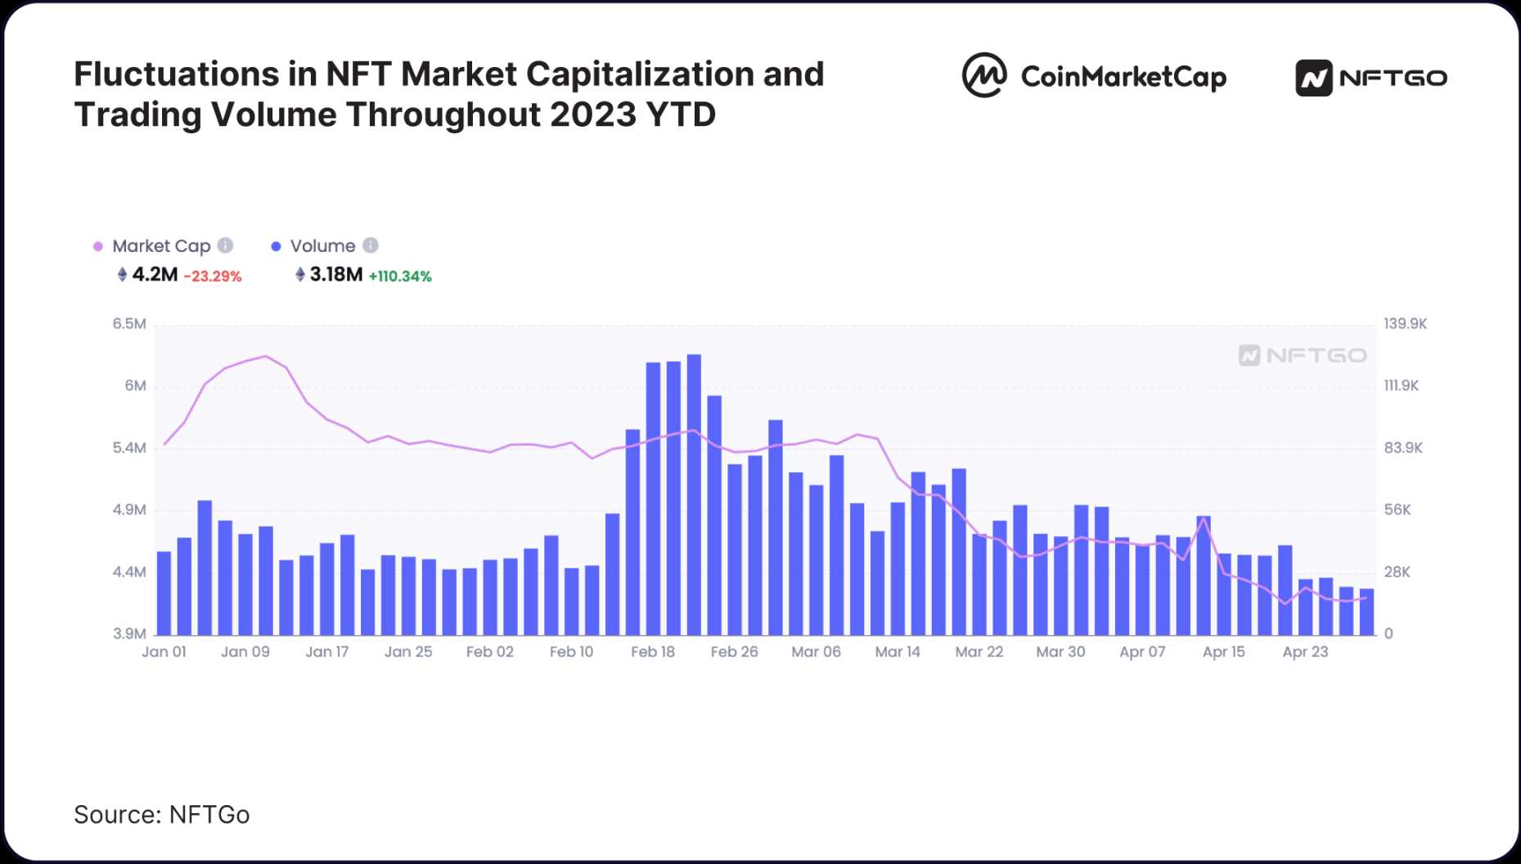This screenshot has height=864, width=1521.
Task: Click the CoinMarketCap logo icon
Action: (983, 76)
